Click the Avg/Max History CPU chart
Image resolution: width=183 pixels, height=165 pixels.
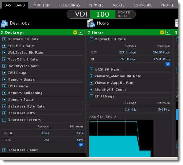click(121, 138)
